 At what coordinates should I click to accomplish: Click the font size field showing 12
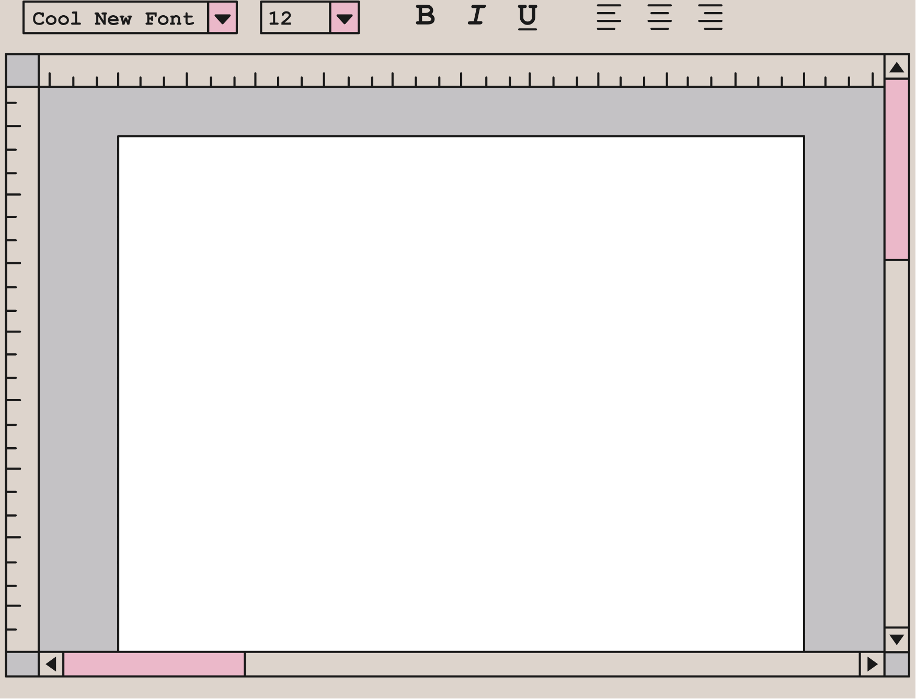click(x=295, y=18)
